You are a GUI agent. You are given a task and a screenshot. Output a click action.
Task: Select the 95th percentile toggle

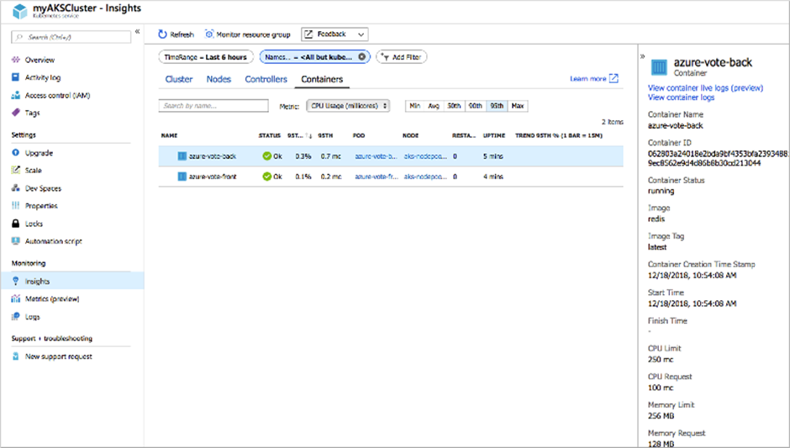tap(497, 106)
